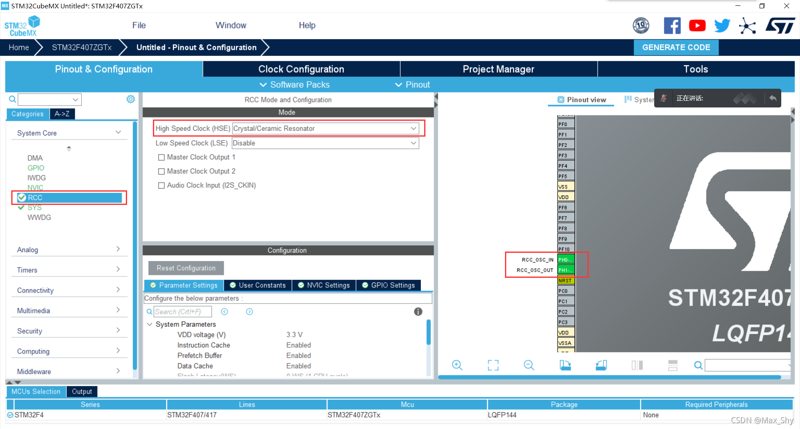
Task: Open the Software Packs dropdown
Action: pos(295,85)
